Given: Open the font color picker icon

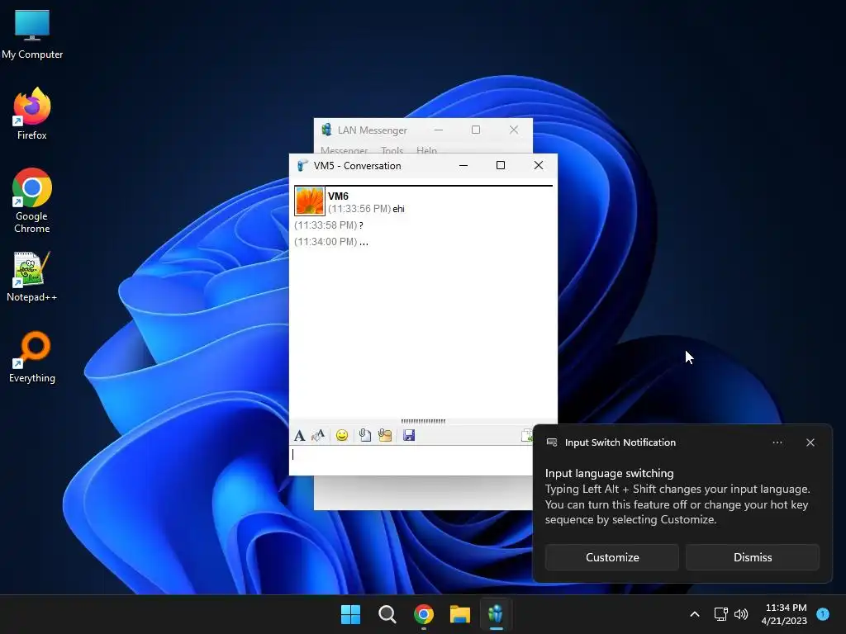Looking at the screenshot, I should 318,435.
